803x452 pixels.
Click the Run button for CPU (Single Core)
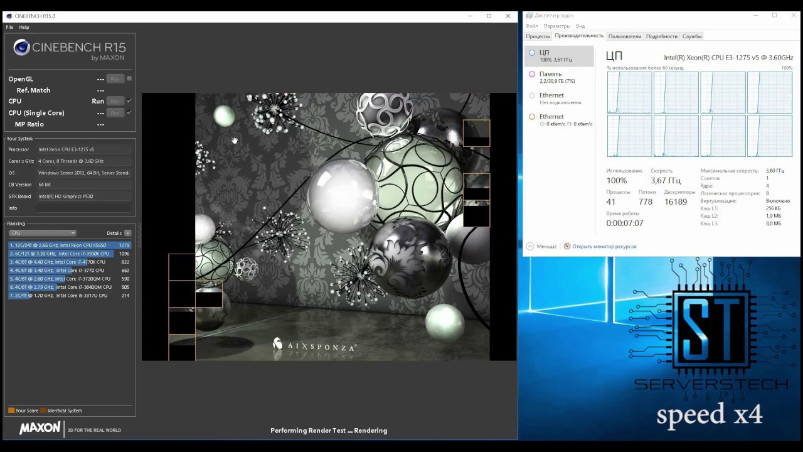coord(115,112)
